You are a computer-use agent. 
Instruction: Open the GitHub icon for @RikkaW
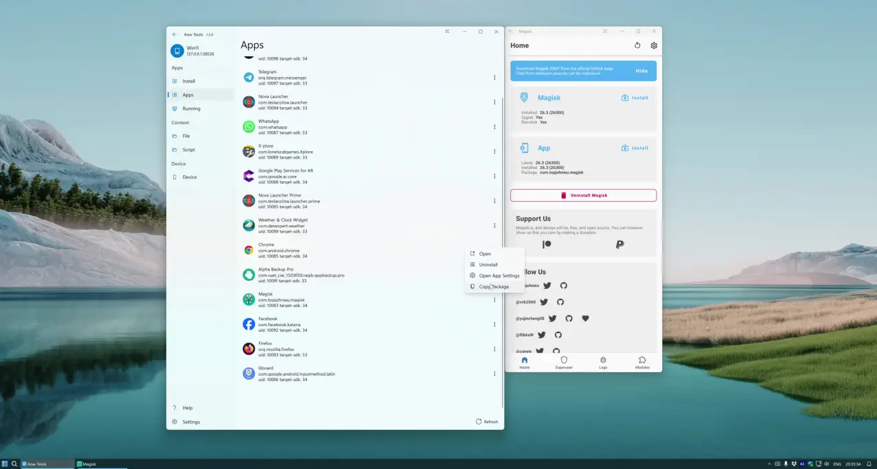tap(558, 335)
